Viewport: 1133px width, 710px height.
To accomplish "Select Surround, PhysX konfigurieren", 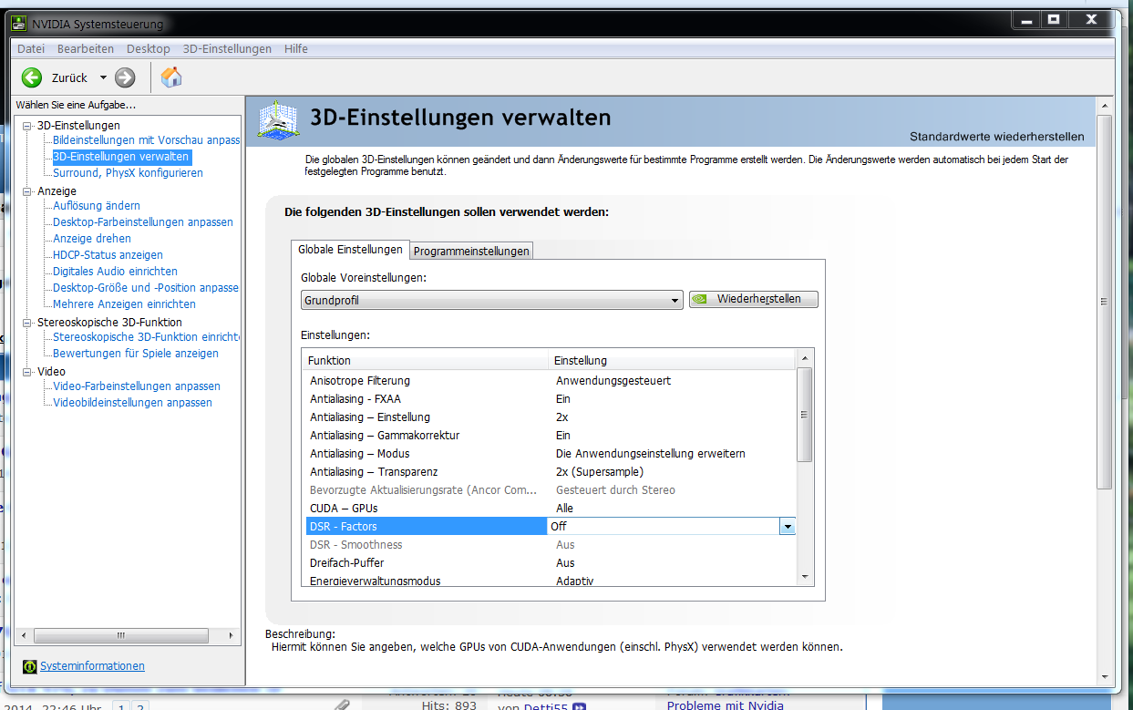I will pyautogui.click(x=128, y=173).
